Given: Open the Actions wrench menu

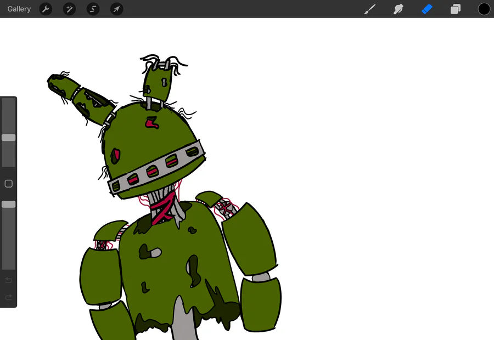Looking at the screenshot, I should pos(46,9).
